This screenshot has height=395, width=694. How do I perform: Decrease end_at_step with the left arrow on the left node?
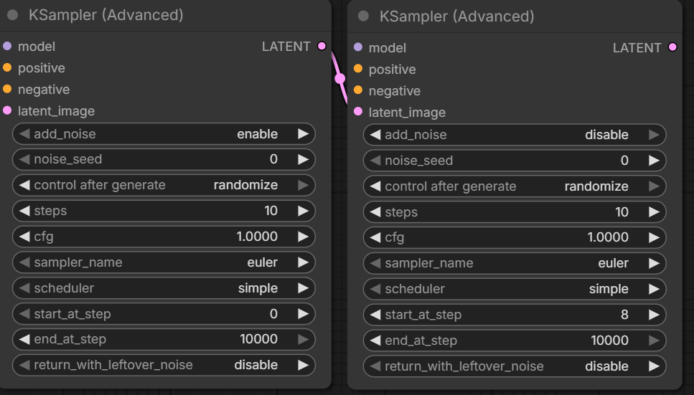(24, 339)
